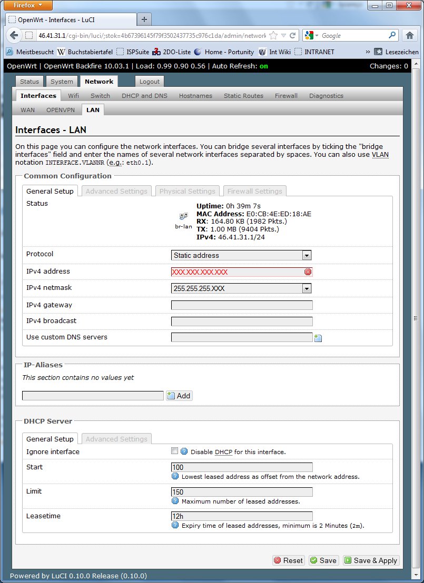Click the search magnifier in Google box
The width and height of the screenshot is (424, 583).
pos(392,35)
